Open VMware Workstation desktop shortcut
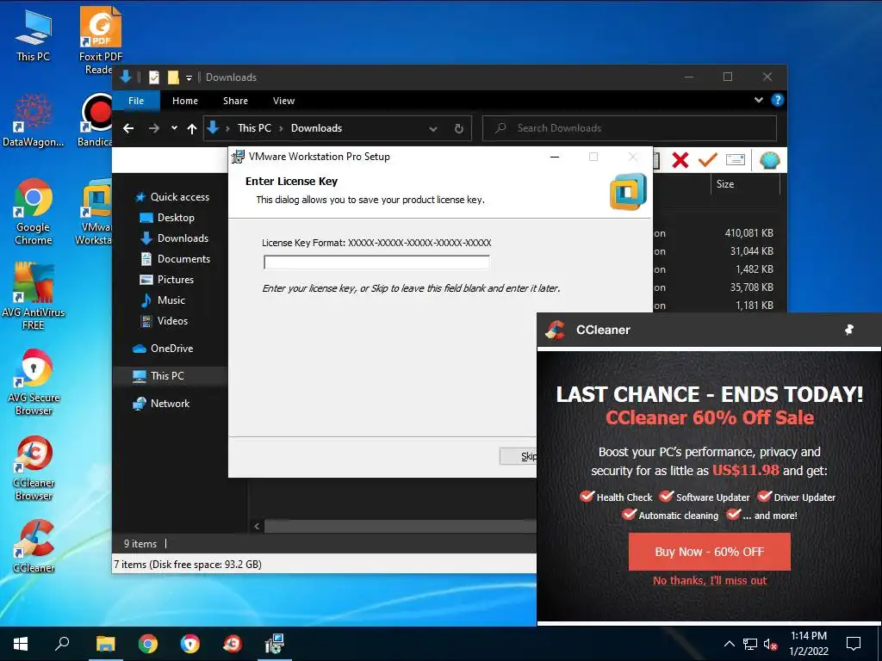This screenshot has height=661, width=882. 95,213
